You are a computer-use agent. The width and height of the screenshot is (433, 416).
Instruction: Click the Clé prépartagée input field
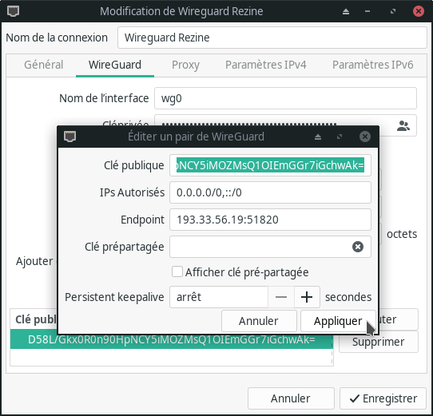[x=270, y=247]
